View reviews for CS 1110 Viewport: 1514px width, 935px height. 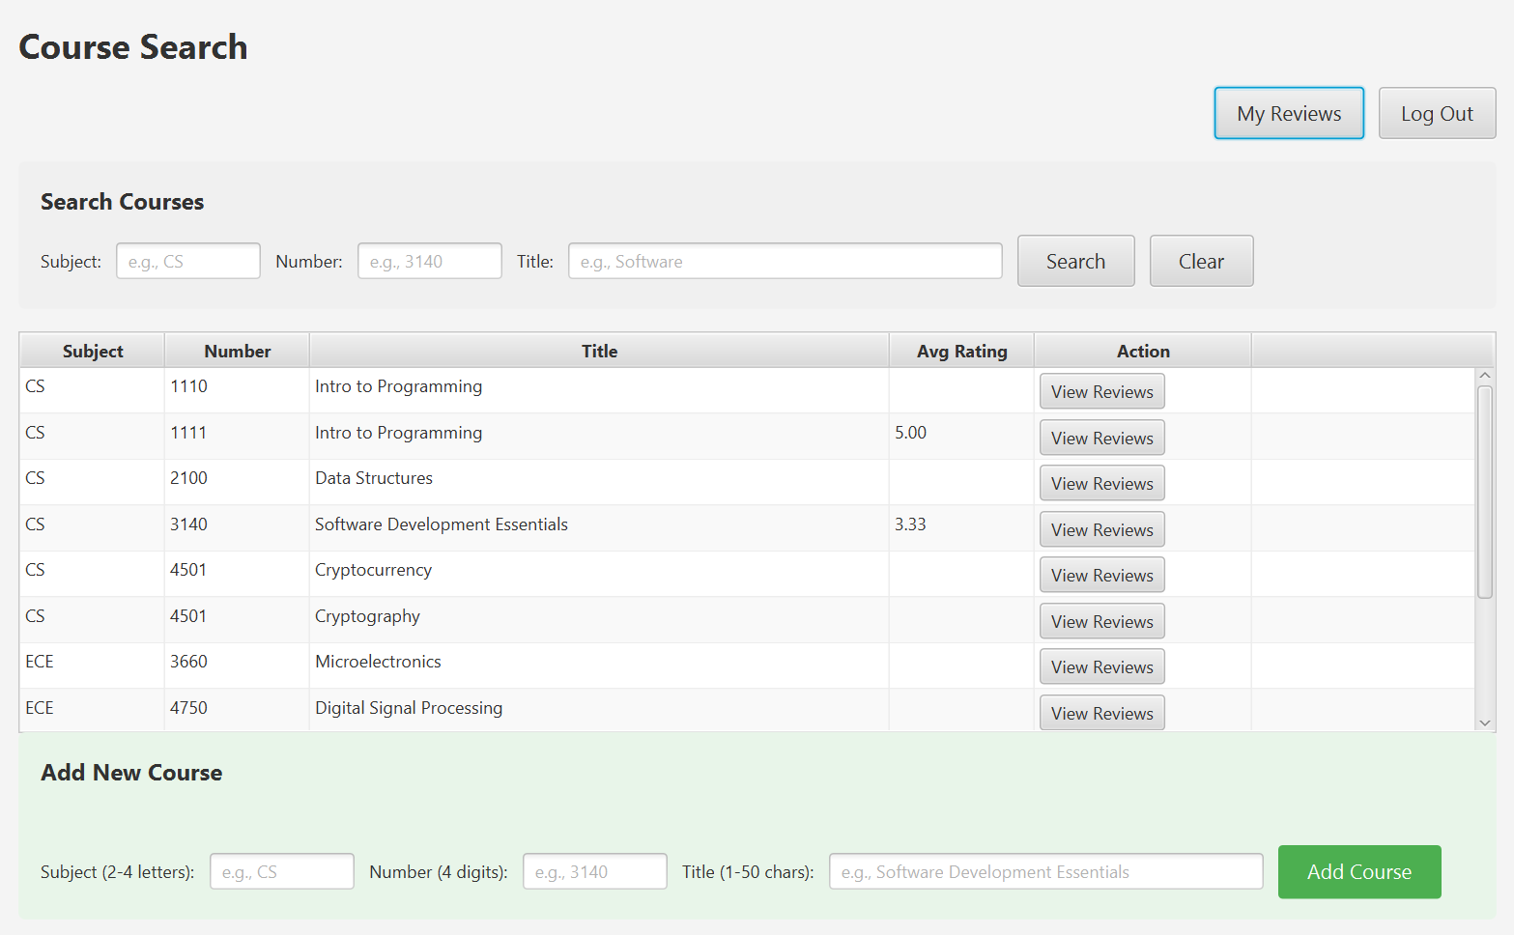(1101, 392)
